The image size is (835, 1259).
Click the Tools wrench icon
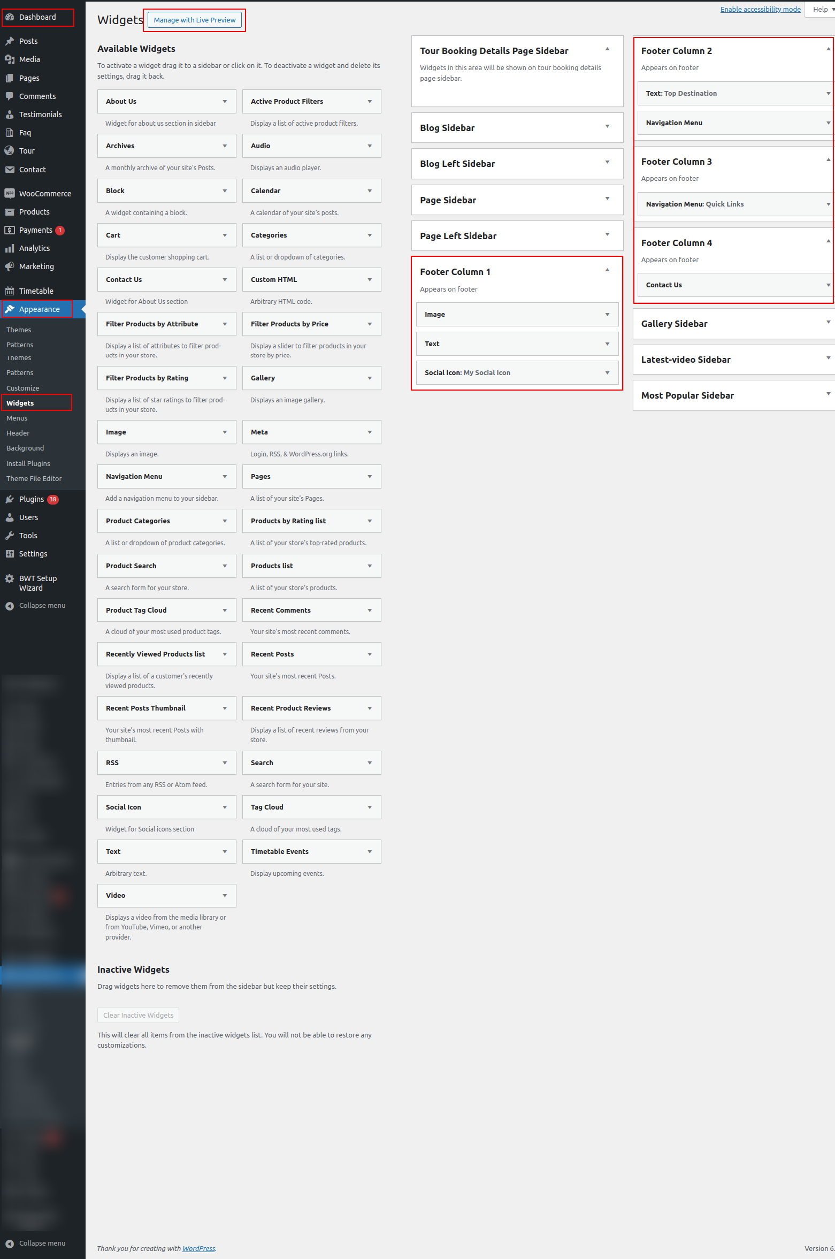click(10, 536)
